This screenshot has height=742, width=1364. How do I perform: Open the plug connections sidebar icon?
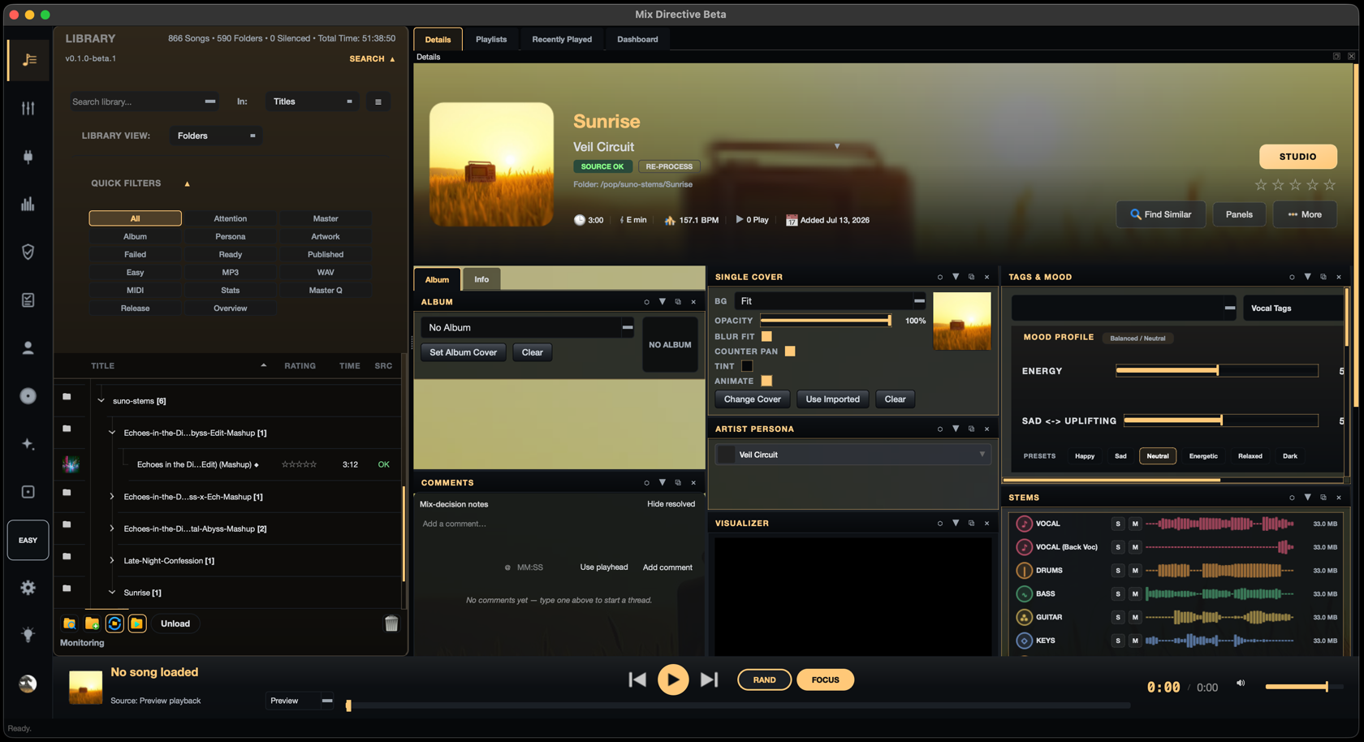[x=28, y=156]
